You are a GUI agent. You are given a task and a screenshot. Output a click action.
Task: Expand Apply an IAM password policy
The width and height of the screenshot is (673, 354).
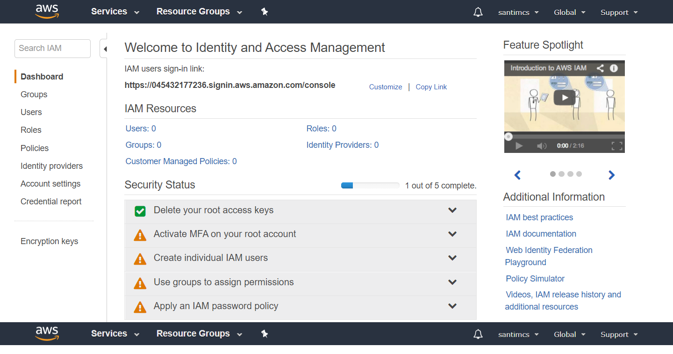(452, 306)
